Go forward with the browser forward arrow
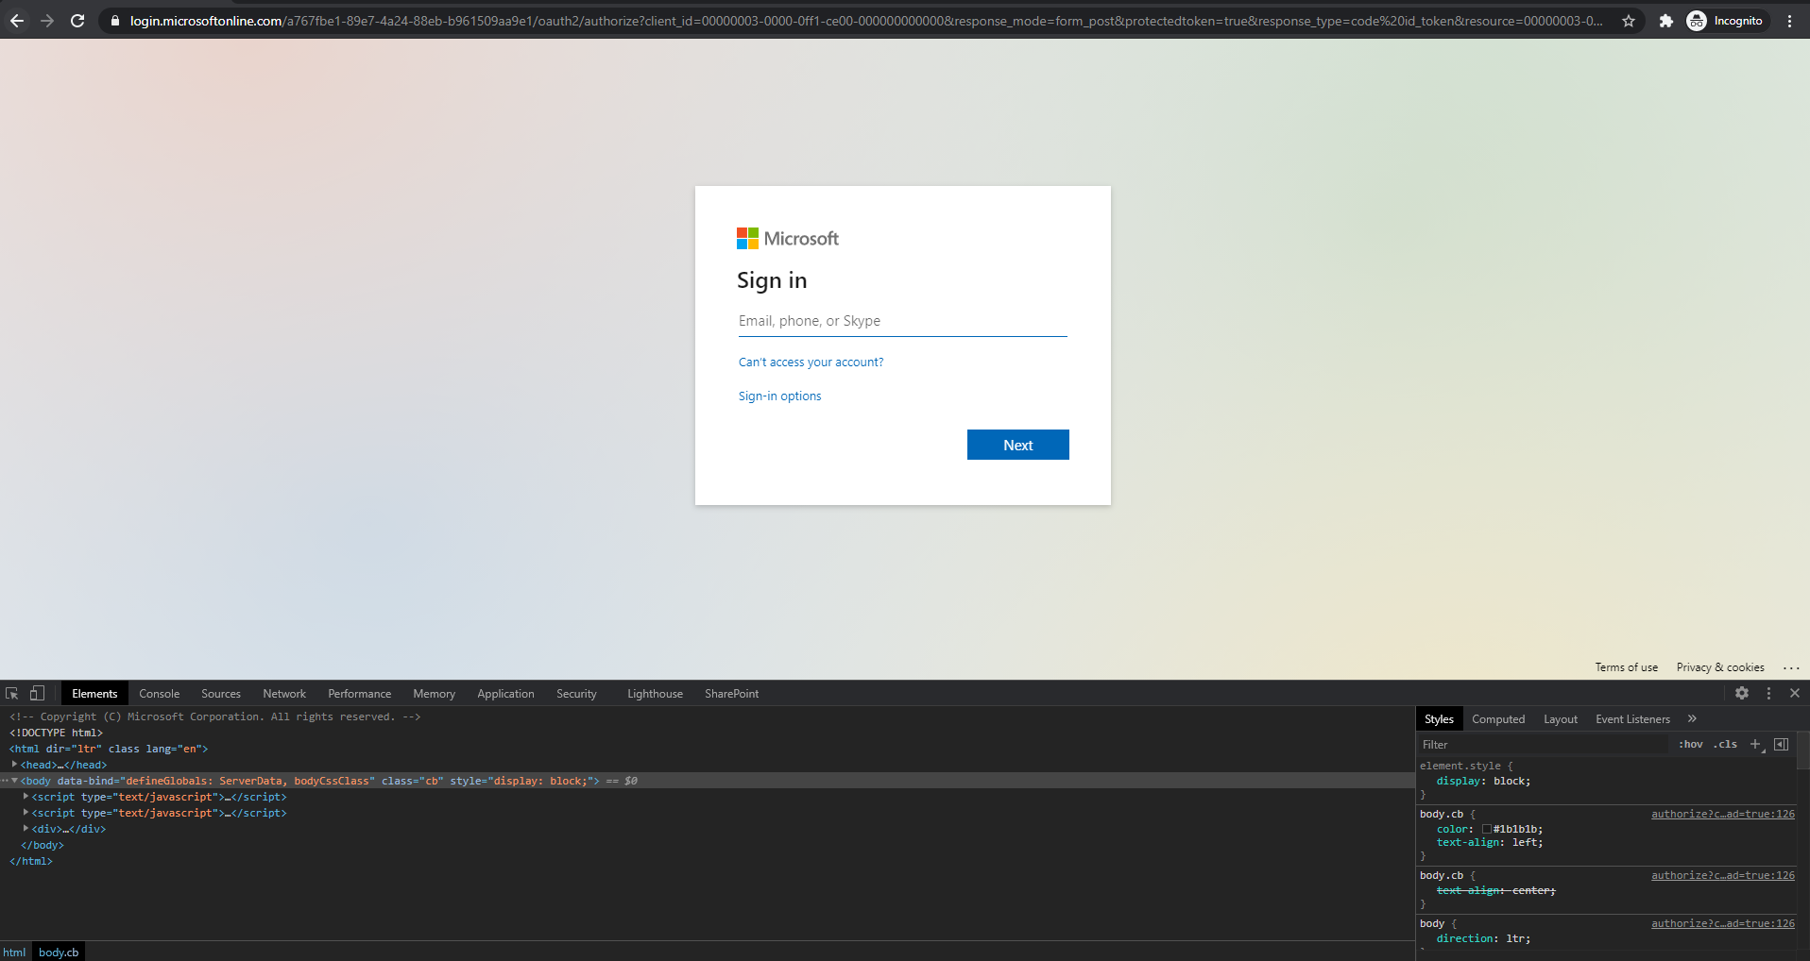 (47, 21)
